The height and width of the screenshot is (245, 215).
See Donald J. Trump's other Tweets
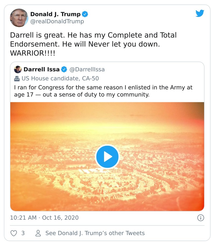coord(95,233)
